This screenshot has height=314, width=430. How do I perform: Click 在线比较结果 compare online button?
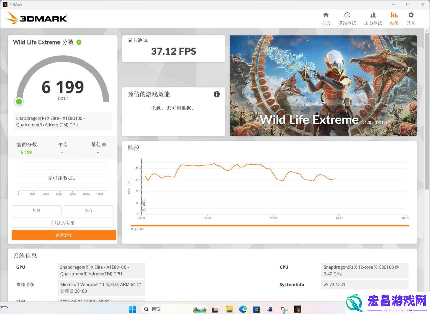coord(63,223)
